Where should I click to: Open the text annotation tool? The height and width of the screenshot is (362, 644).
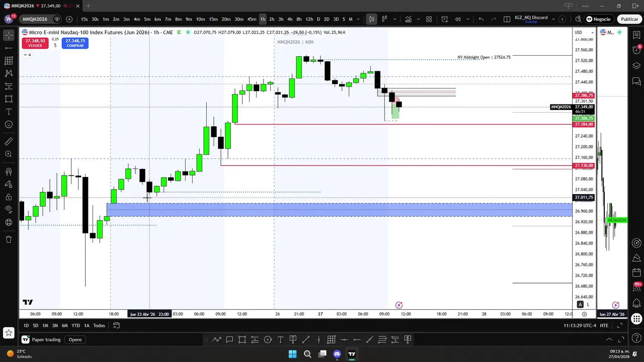coord(9,112)
